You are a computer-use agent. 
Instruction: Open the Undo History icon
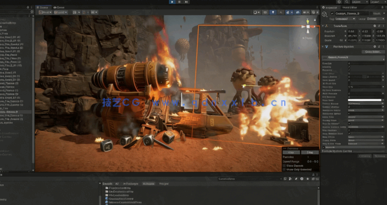(340, 2)
